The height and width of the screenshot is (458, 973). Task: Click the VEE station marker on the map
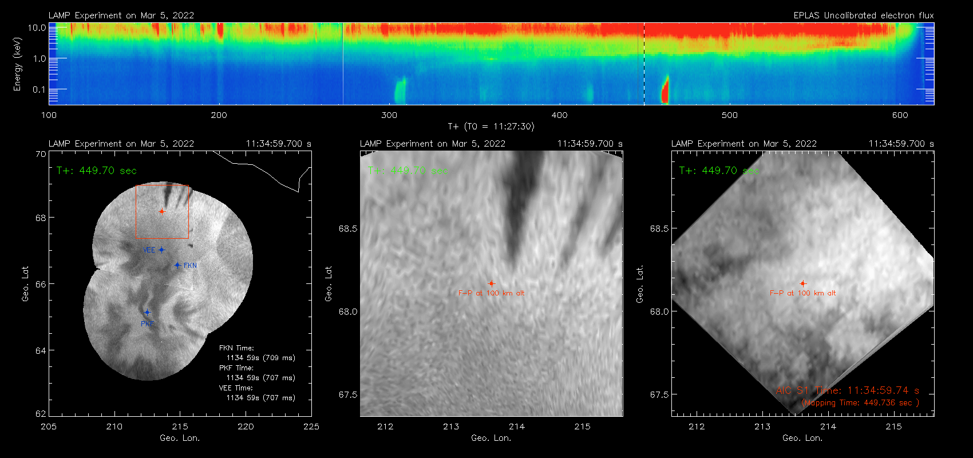(162, 250)
